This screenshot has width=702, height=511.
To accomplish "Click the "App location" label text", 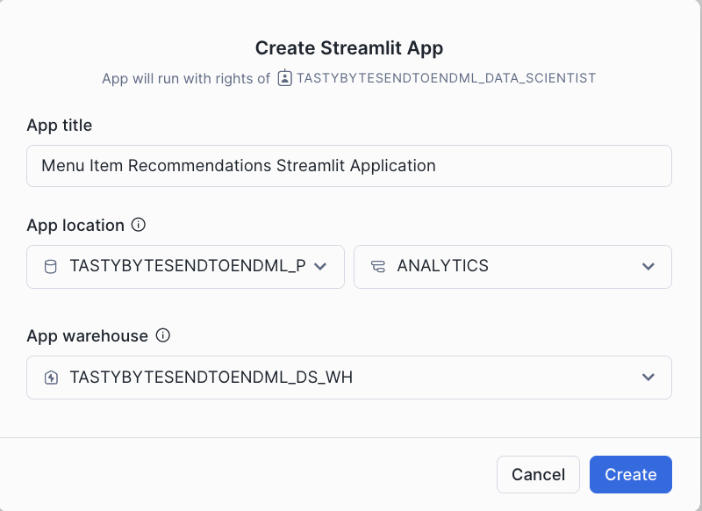I will point(75,226).
